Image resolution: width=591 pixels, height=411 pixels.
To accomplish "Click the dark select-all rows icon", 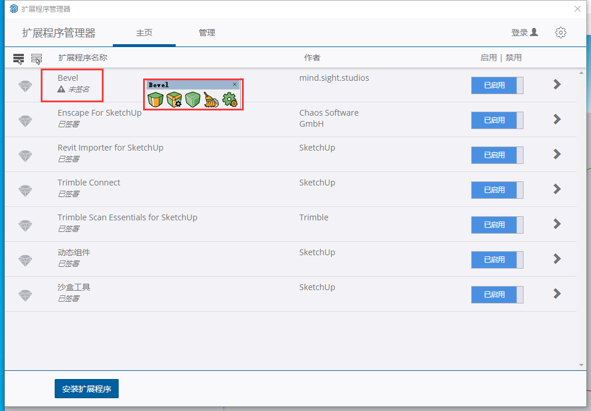I will 19,59.
